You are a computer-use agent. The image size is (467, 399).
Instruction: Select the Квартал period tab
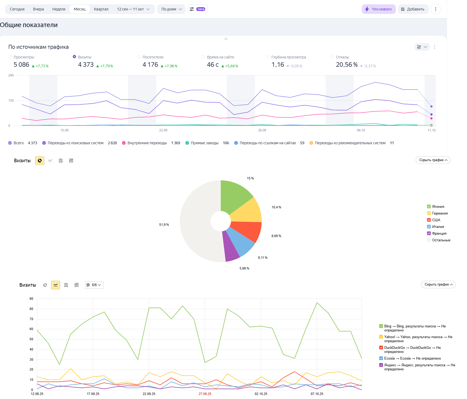click(x=101, y=9)
